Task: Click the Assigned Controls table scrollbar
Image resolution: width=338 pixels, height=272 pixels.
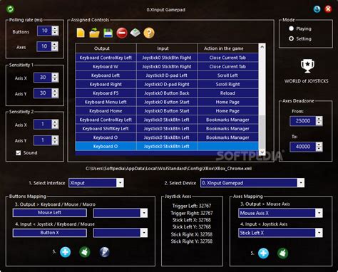Action: click(x=262, y=99)
